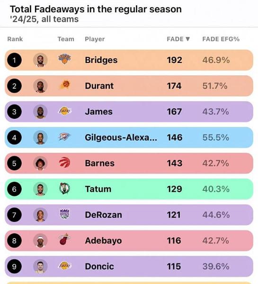258x284 pixels.
Task: Click the Miami Heat logo
Action: click(65, 239)
